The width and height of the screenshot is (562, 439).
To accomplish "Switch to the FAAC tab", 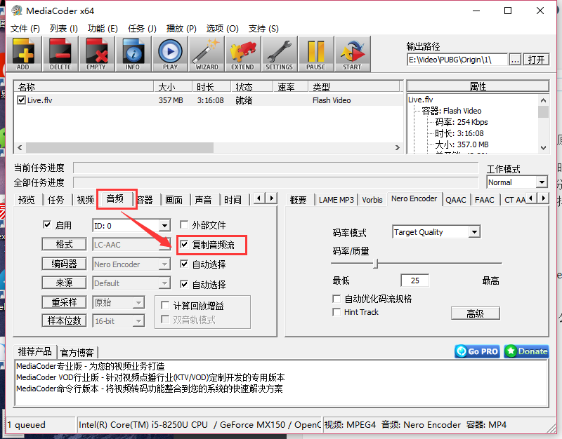I will click(485, 200).
